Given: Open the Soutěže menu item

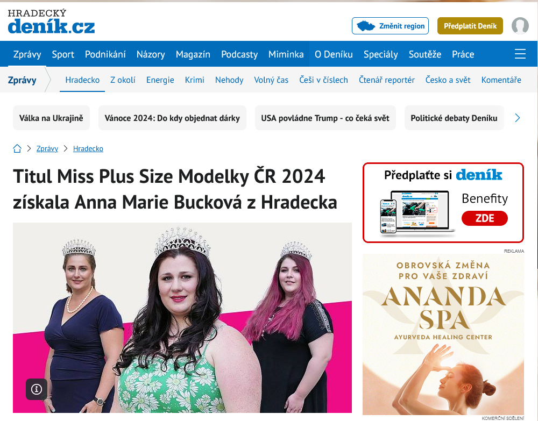Looking at the screenshot, I should click(x=425, y=54).
